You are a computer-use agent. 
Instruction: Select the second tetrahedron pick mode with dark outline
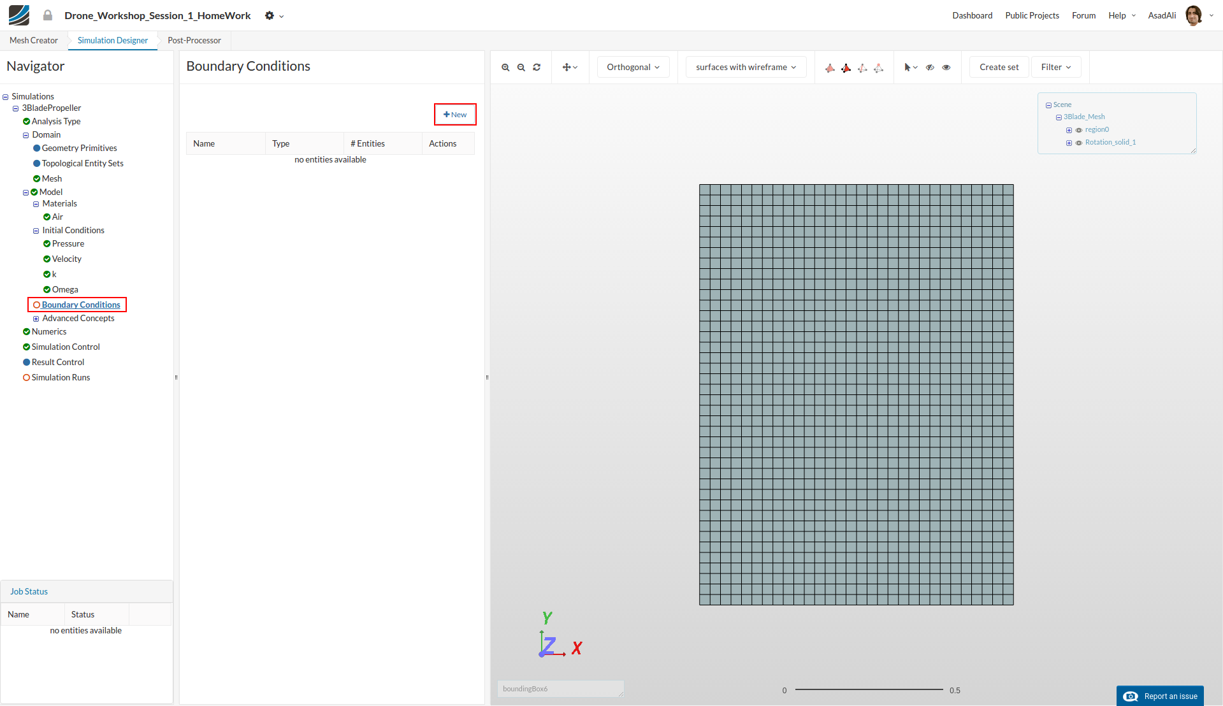[846, 68]
